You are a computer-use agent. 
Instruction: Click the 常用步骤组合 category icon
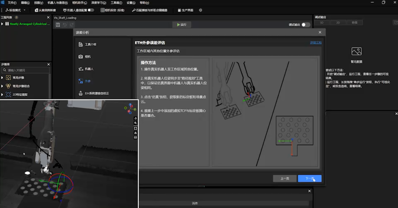tap(8, 86)
